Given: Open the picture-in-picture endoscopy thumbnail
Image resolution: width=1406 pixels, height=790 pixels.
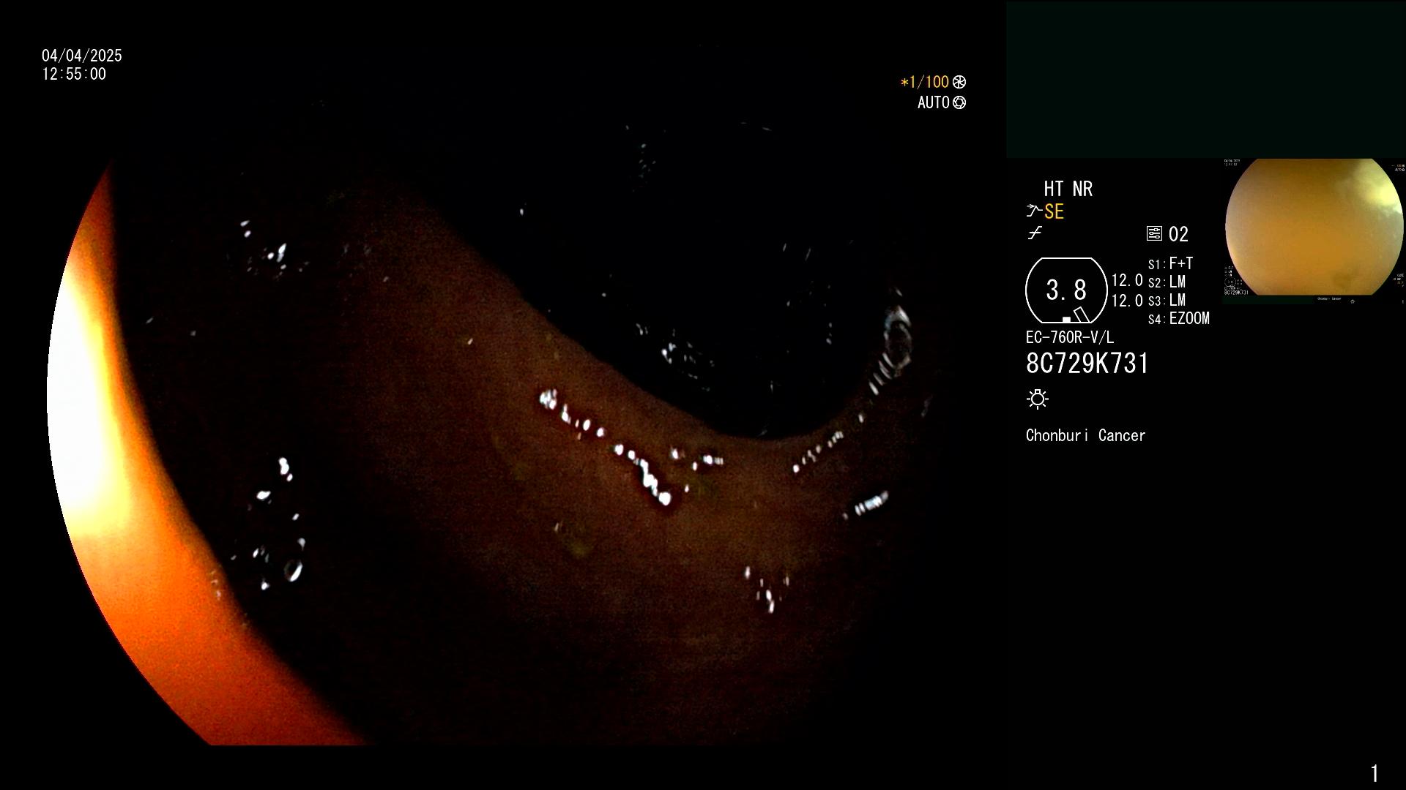Looking at the screenshot, I should pyautogui.click(x=1314, y=228).
